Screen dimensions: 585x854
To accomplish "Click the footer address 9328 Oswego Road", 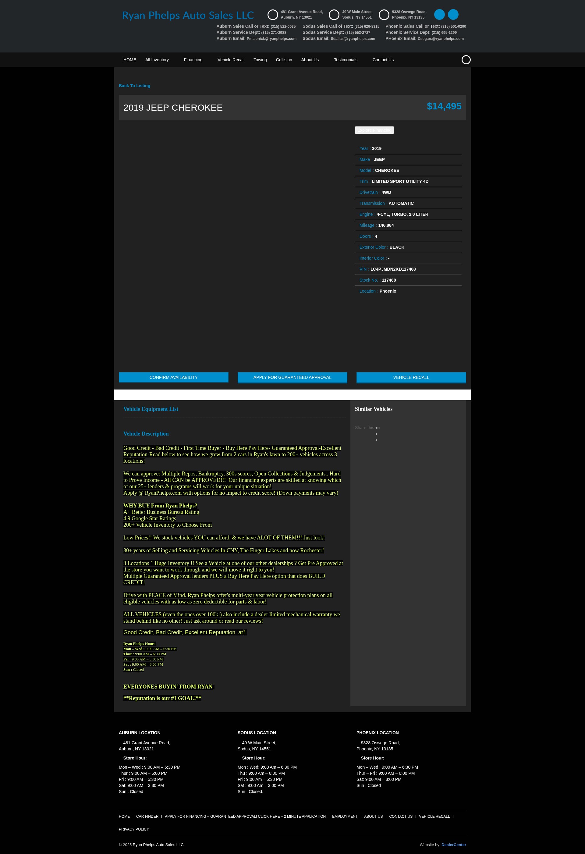I will coord(380,743).
